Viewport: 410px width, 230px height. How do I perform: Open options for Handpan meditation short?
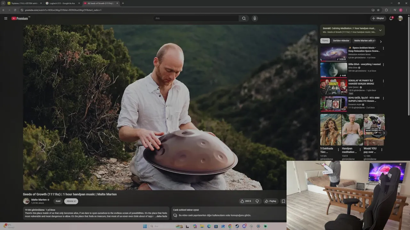pyautogui.click(x=360, y=149)
